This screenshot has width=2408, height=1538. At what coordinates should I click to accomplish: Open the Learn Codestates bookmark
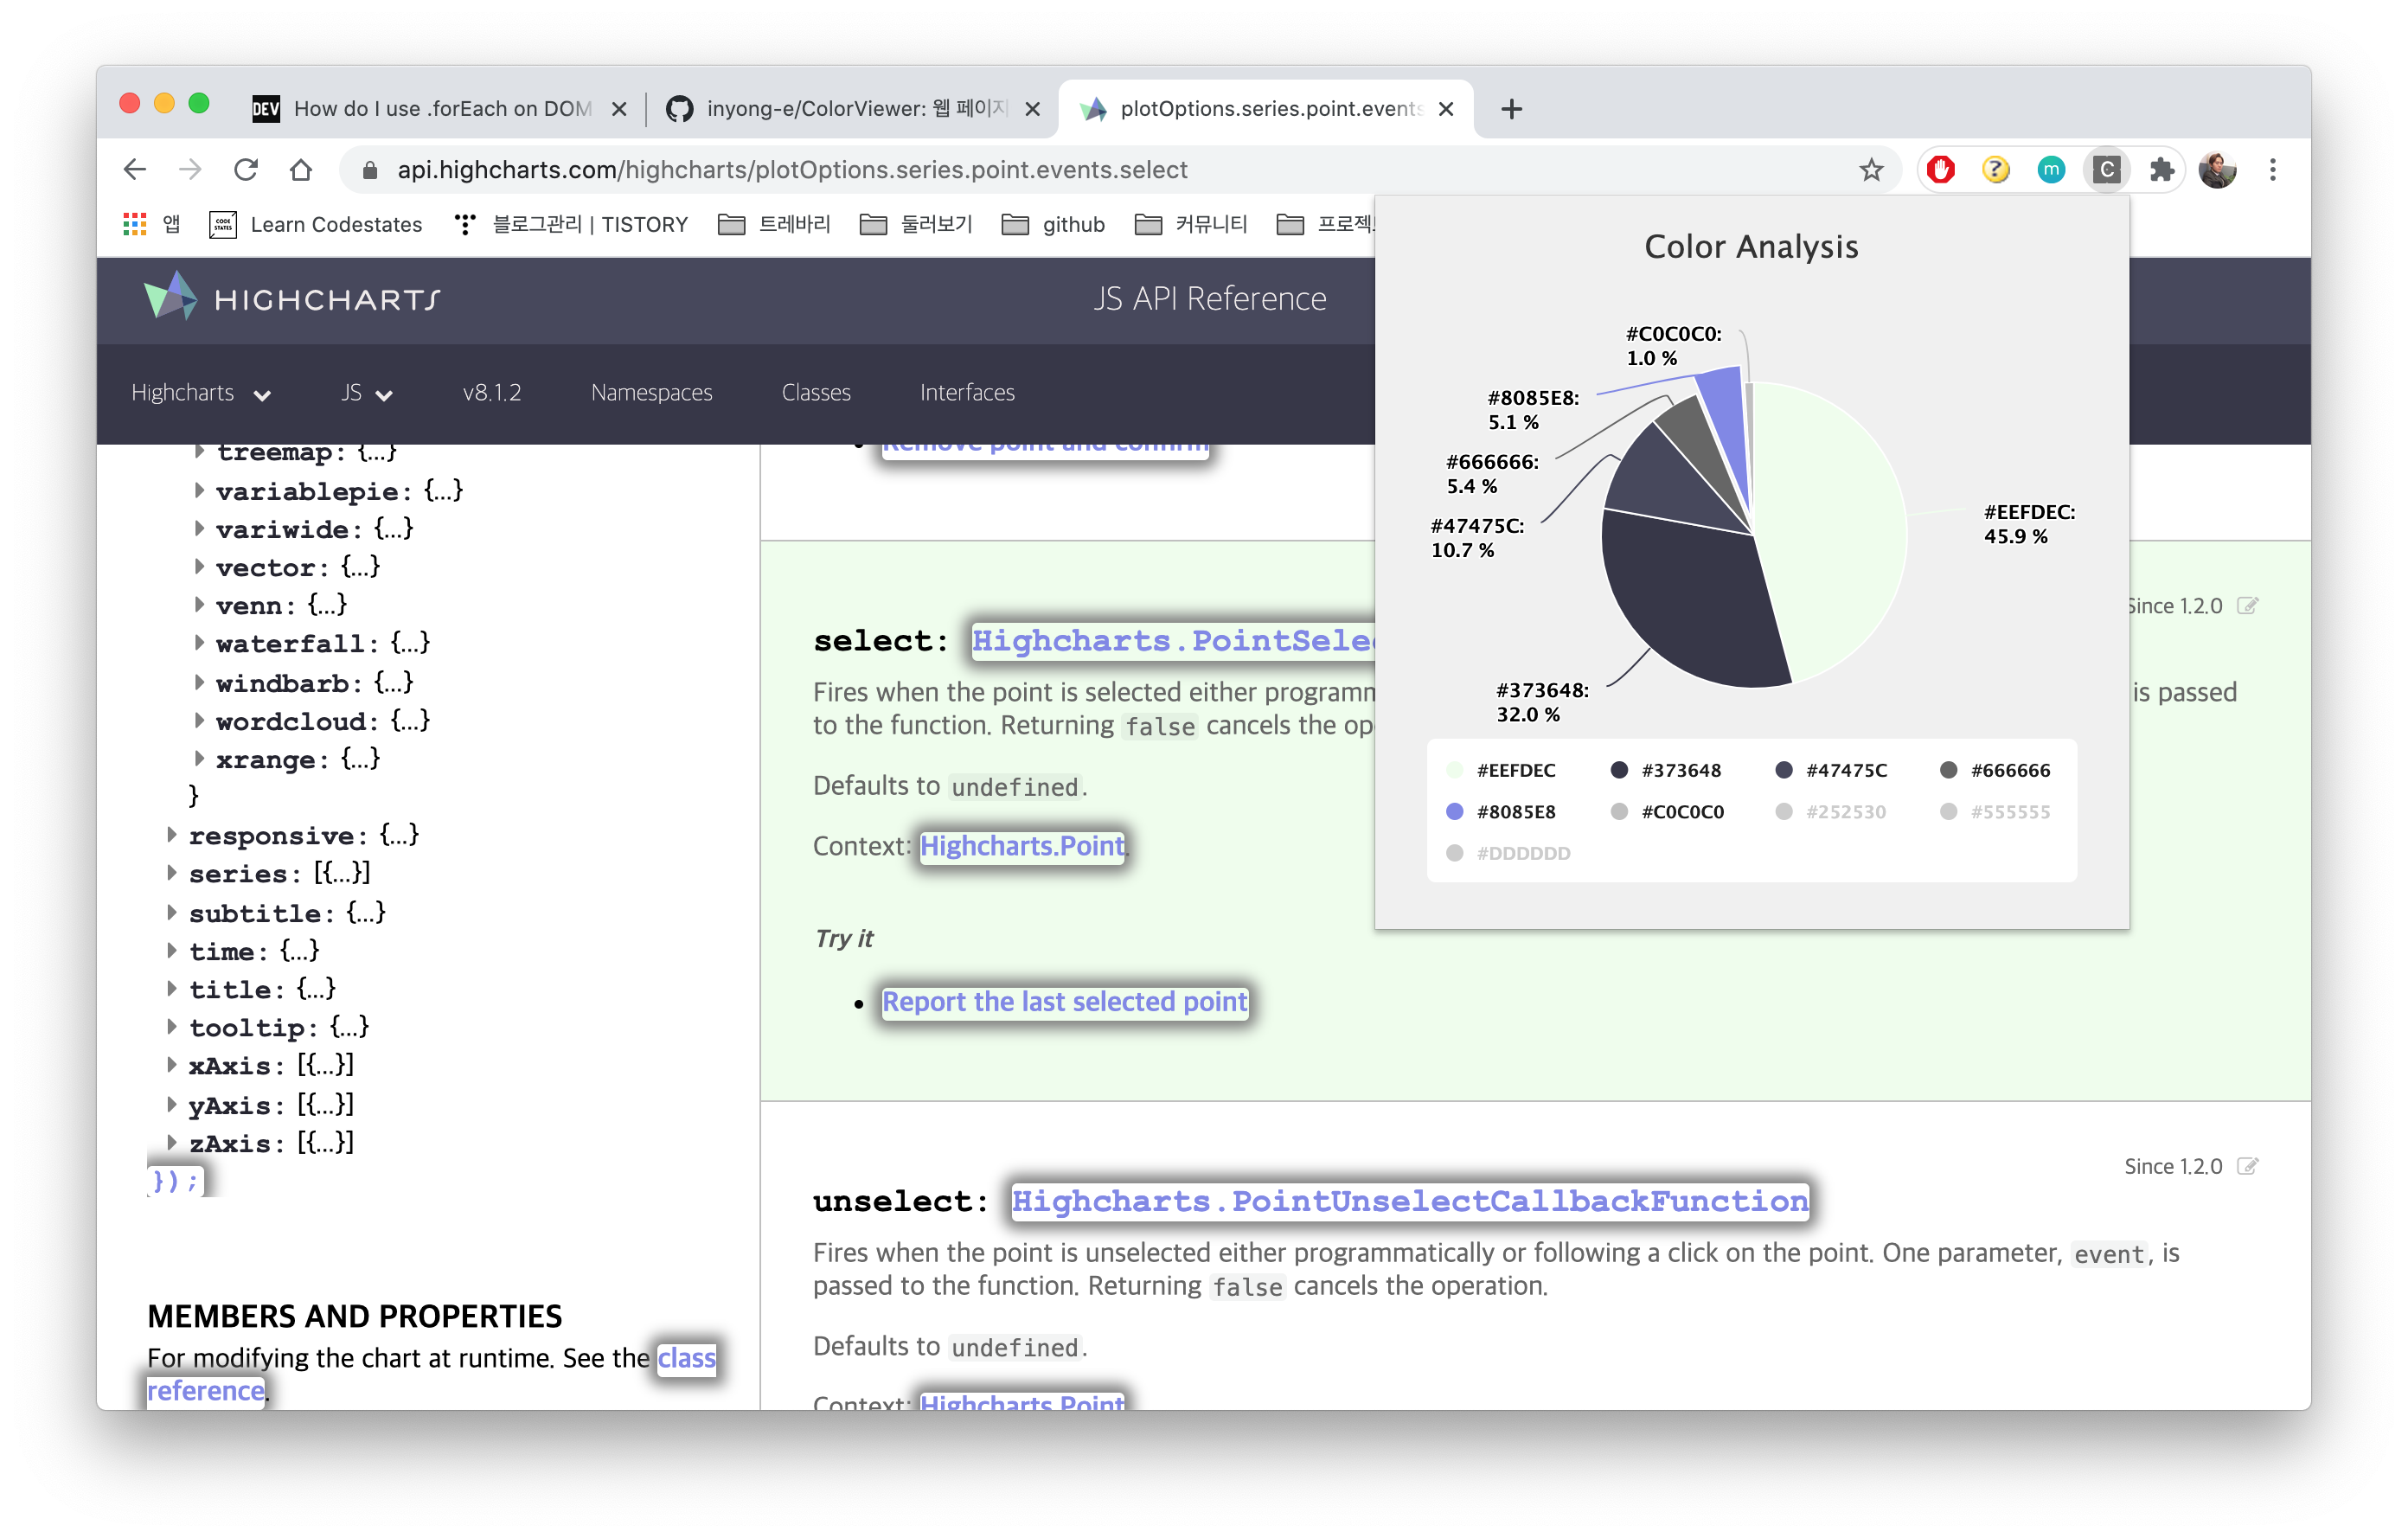pyautogui.click(x=316, y=224)
